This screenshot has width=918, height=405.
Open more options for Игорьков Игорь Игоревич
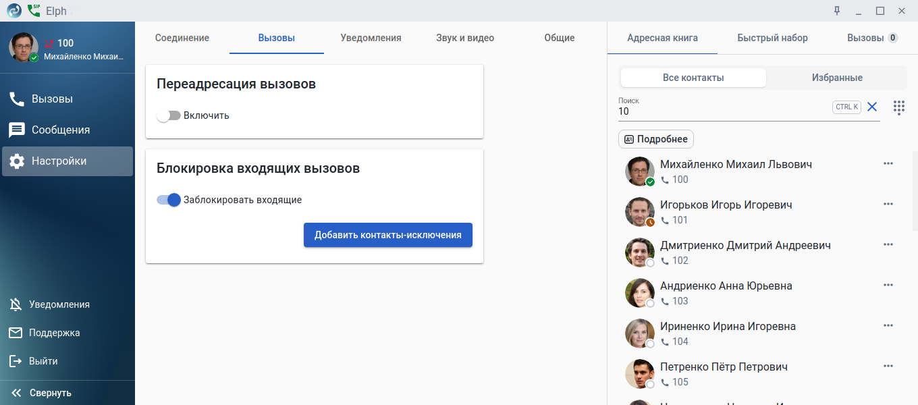pyautogui.click(x=888, y=205)
